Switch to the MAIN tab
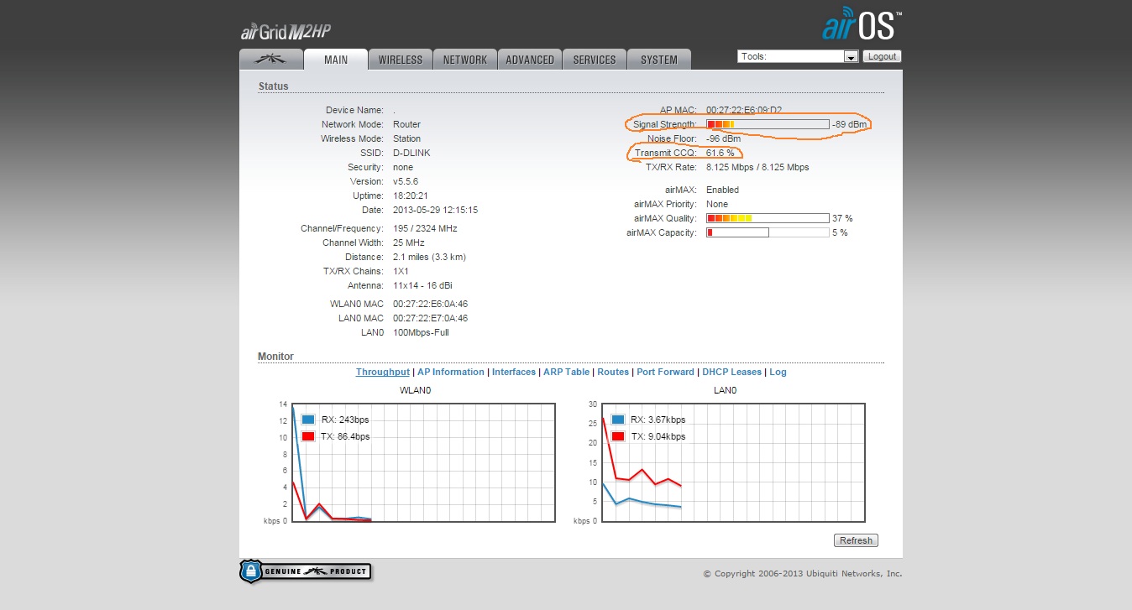1132x610 pixels. click(336, 60)
